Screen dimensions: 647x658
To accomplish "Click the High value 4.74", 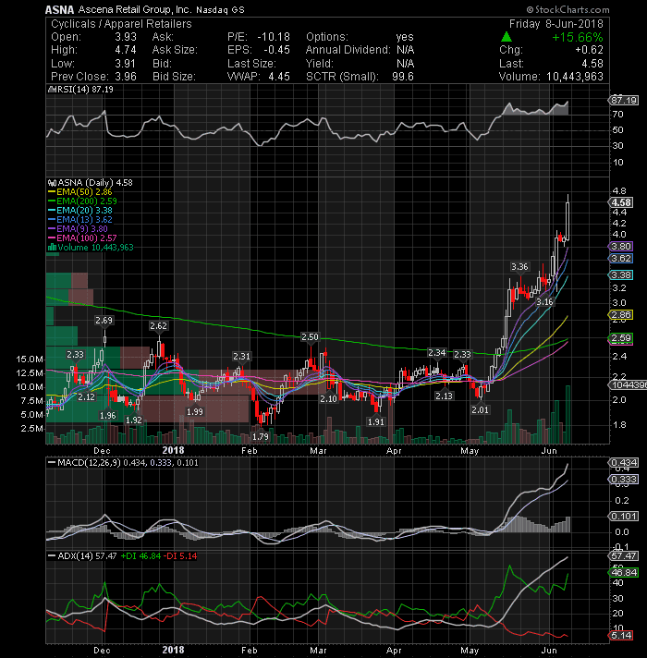I will pyautogui.click(x=126, y=50).
